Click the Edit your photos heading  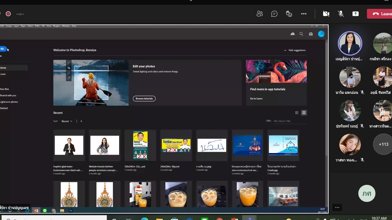[x=144, y=66]
